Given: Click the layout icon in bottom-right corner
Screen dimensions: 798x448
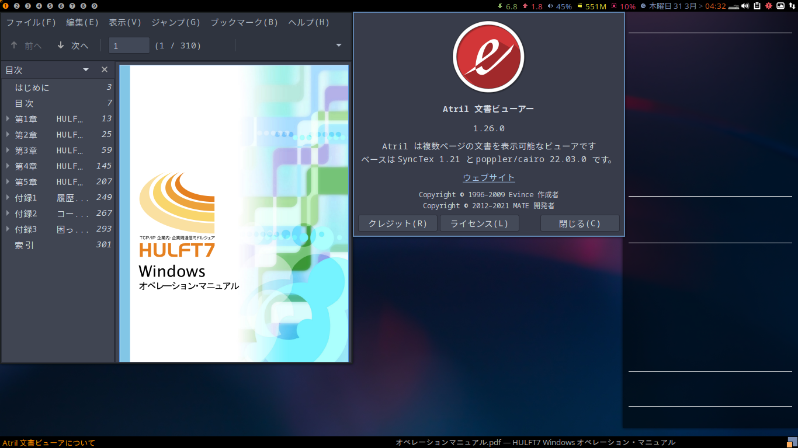Looking at the screenshot, I should click(x=792, y=442).
